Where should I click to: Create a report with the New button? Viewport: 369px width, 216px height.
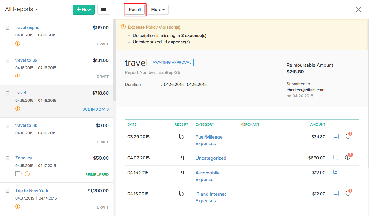click(84, 10)
